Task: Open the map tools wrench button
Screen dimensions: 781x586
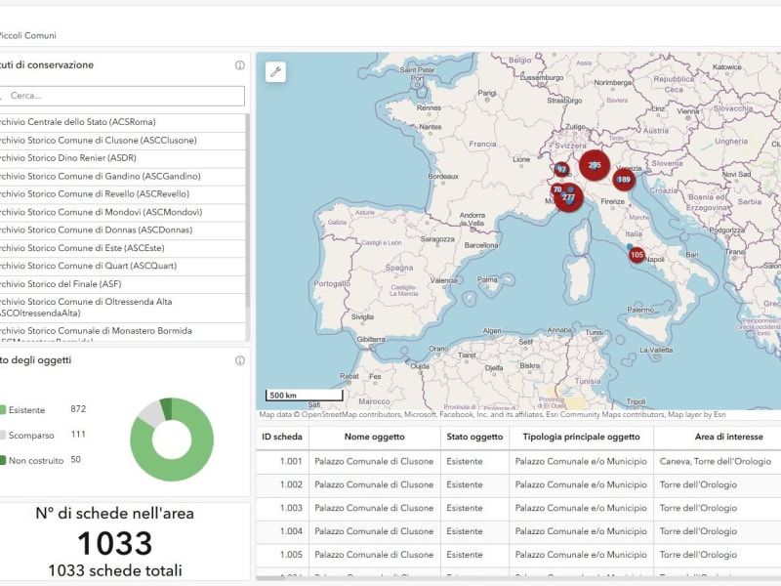Action: (275, 72)
